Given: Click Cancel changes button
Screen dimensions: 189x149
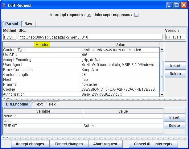Looking at the screenshot, I should 69,144.
